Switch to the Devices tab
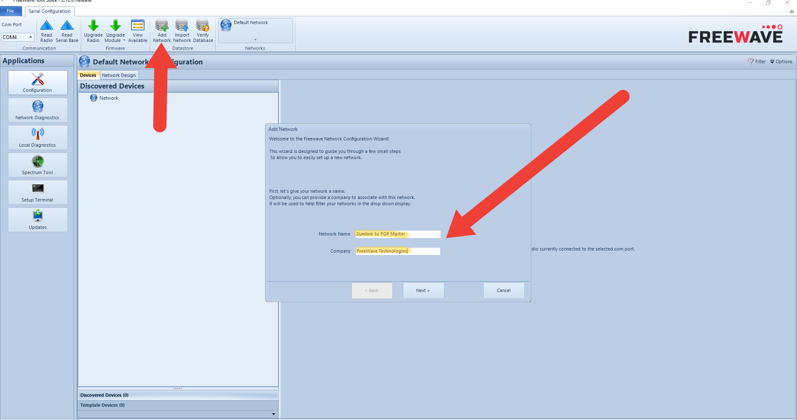797x420 pixels. pyautogui.click(x=88, y=75)
